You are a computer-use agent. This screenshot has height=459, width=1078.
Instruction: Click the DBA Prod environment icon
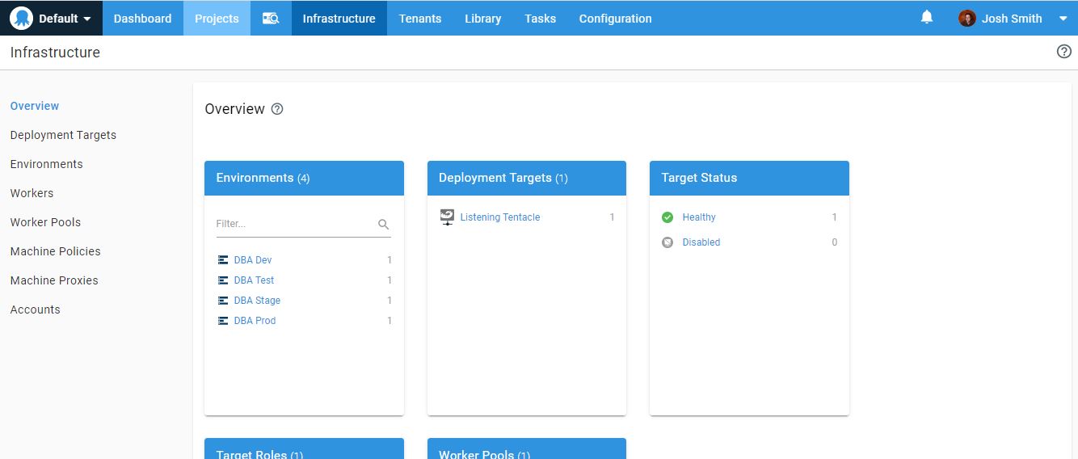(x=223, y=321)
